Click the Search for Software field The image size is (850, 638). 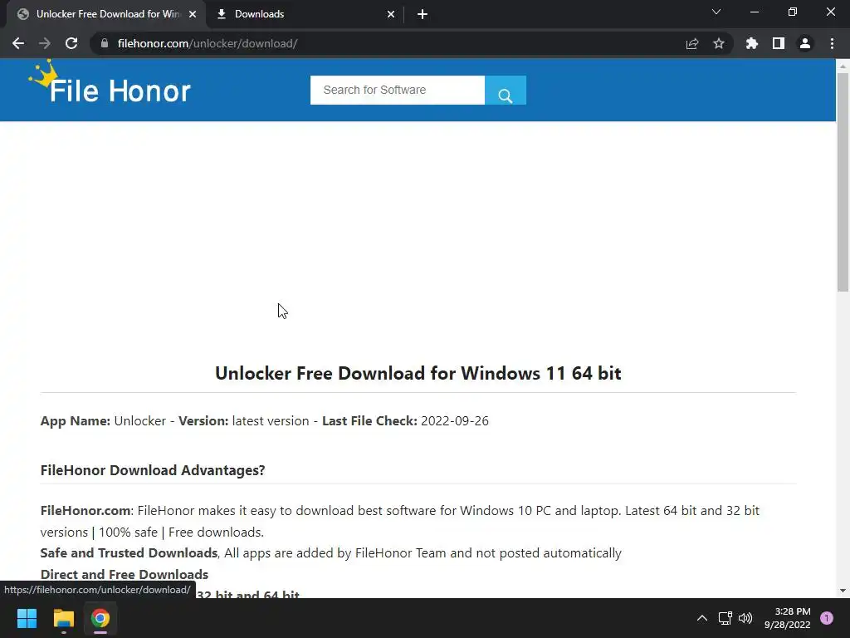pos(398,90)
